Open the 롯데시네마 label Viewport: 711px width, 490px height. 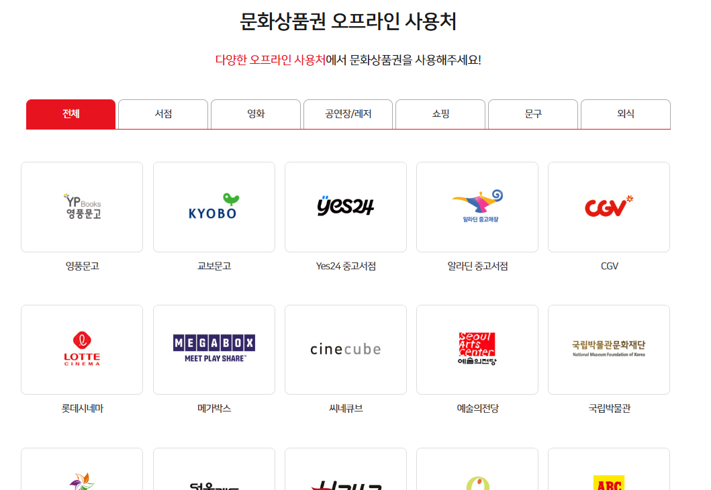point(82,408)
